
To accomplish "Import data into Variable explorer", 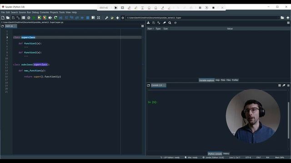I will tap(148, 23).
